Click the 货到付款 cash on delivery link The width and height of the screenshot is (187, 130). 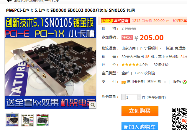point(154,82)
